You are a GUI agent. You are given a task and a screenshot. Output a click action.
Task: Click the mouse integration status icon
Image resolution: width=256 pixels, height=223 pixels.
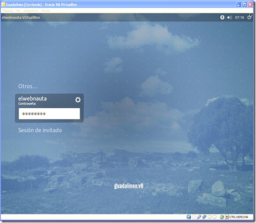[x=222, y=217]
